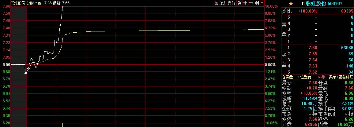Click the yellow star favorite icon

291,4
